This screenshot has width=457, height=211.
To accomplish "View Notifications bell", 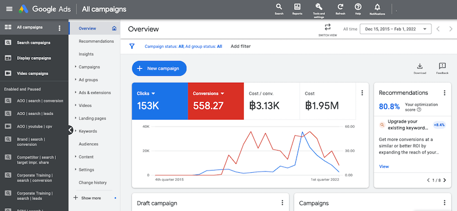I will click(x=377, y=9).
